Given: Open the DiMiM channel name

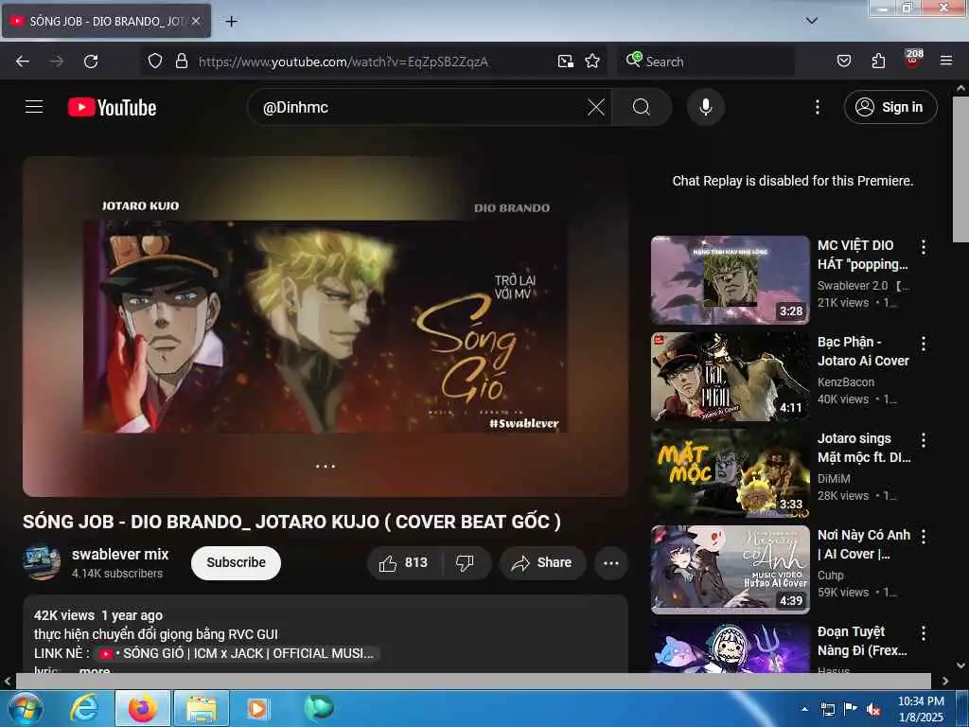Looking at the screenshot, I should coord(834,478).
